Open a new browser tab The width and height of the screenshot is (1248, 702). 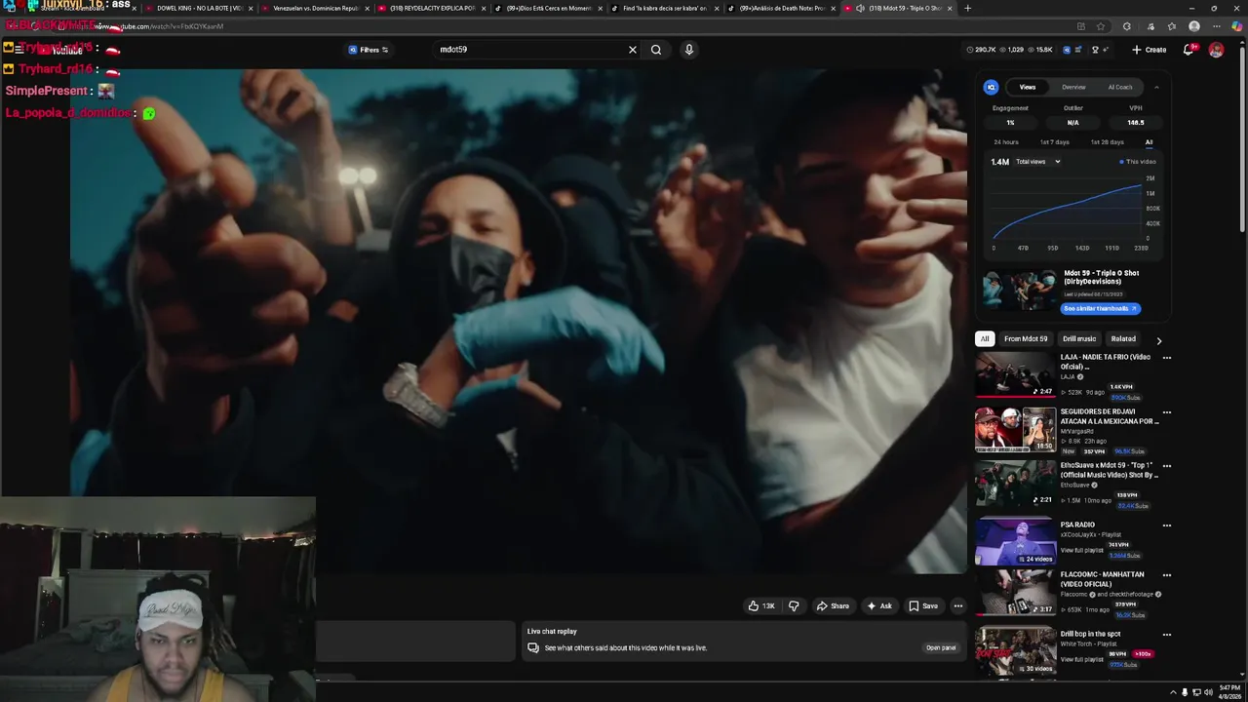click(x=967, y=8)
